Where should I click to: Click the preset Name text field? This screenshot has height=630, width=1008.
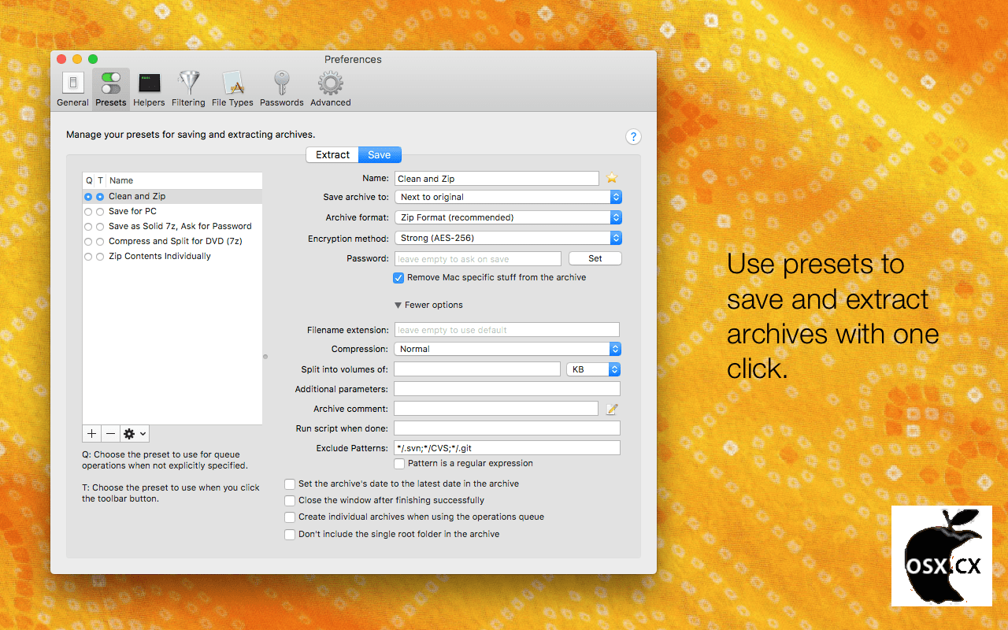(497, 179)
